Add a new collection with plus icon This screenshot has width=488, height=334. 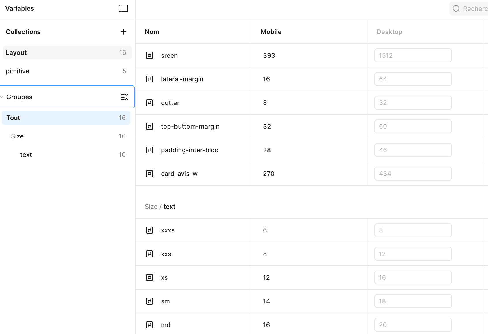[123, 32]
